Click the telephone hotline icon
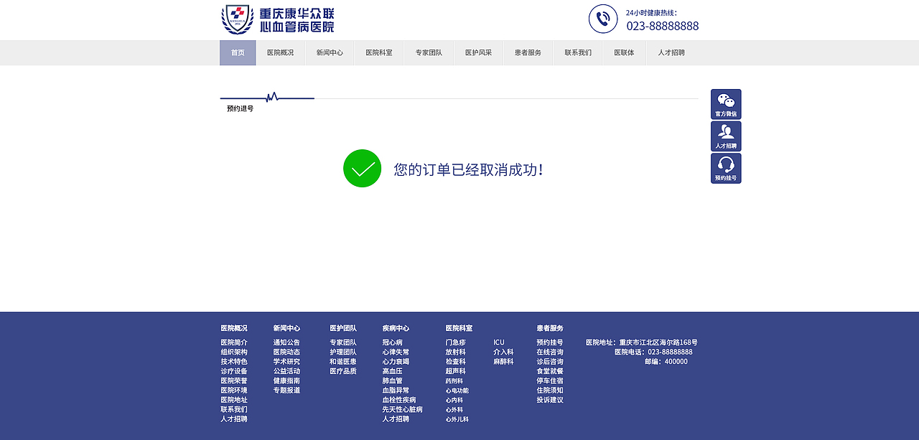This screenshot has height=440, width=919. 603,19
